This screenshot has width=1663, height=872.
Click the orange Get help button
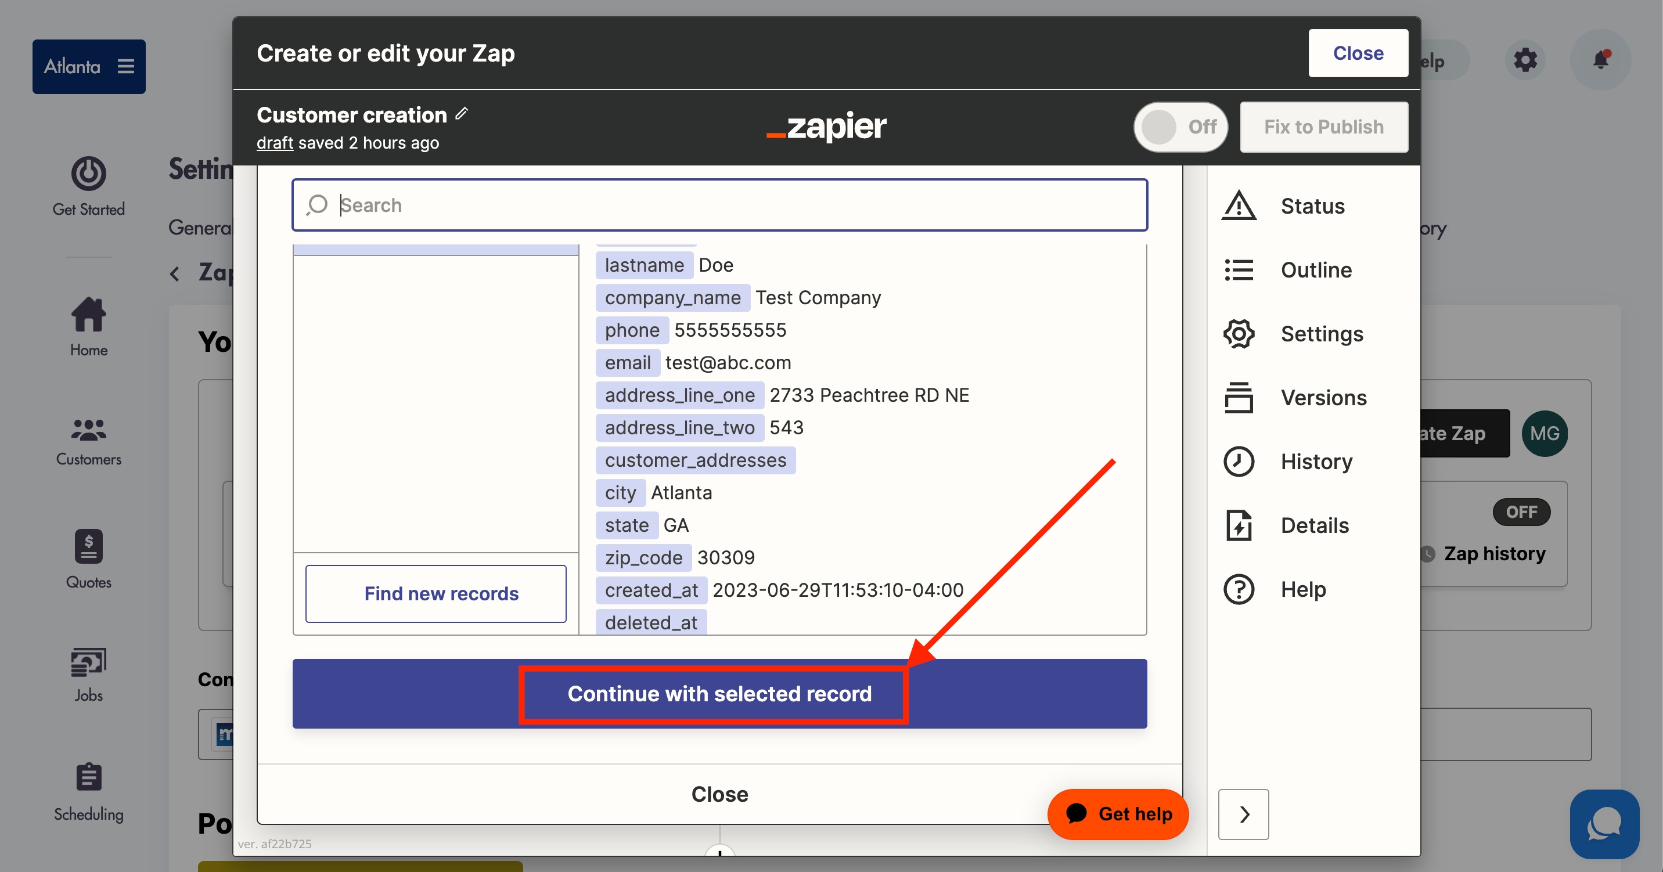(x=1118, y=813)
